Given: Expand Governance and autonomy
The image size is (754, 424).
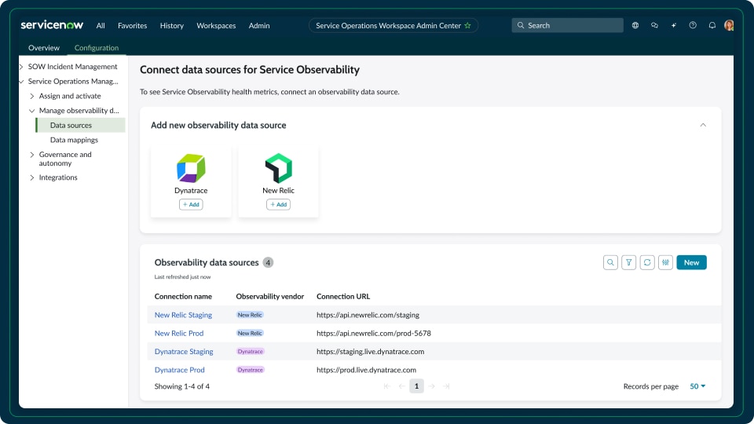Looking at the screenshot, I should coord(32,155).
